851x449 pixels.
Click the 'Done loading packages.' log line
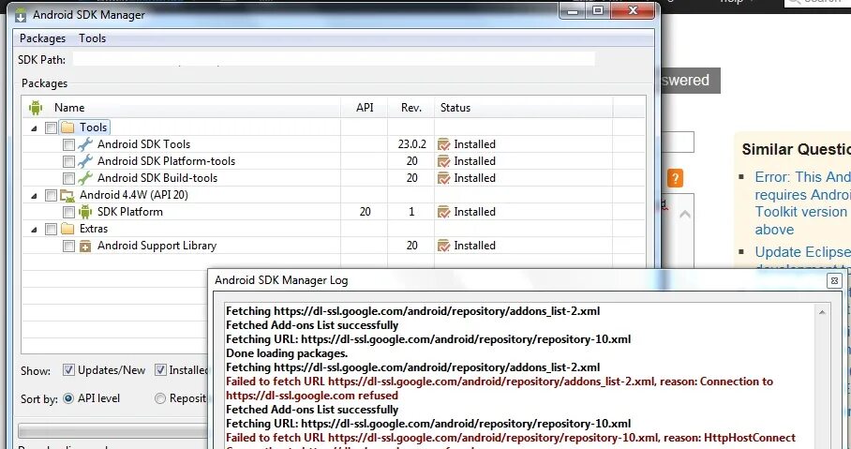point(287,353)
